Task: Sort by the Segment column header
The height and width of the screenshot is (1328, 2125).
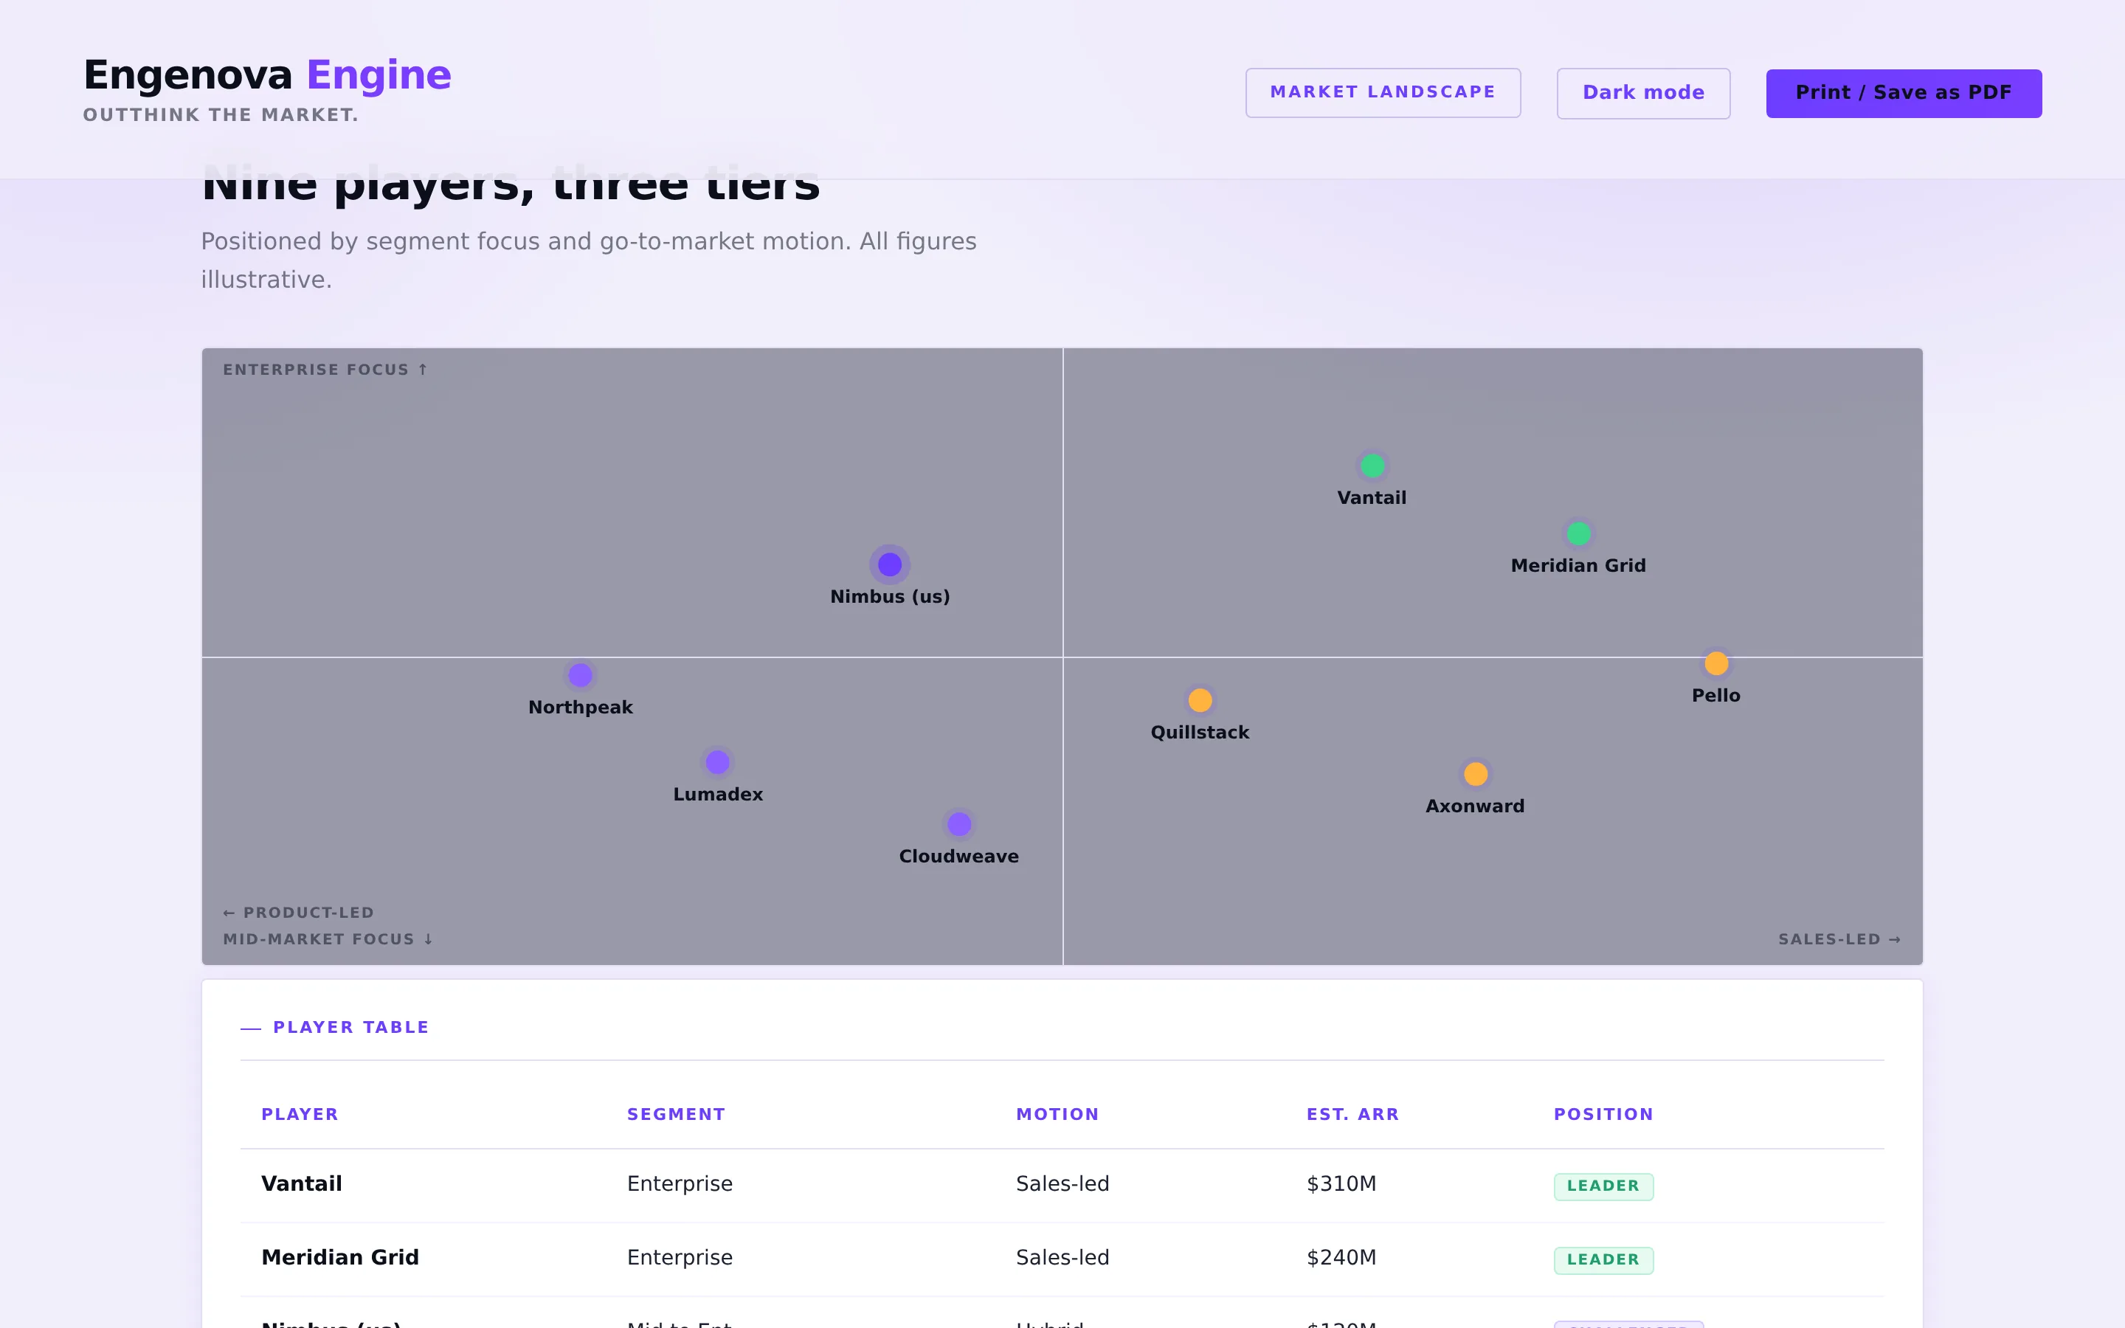Action: pos(676,1114)
